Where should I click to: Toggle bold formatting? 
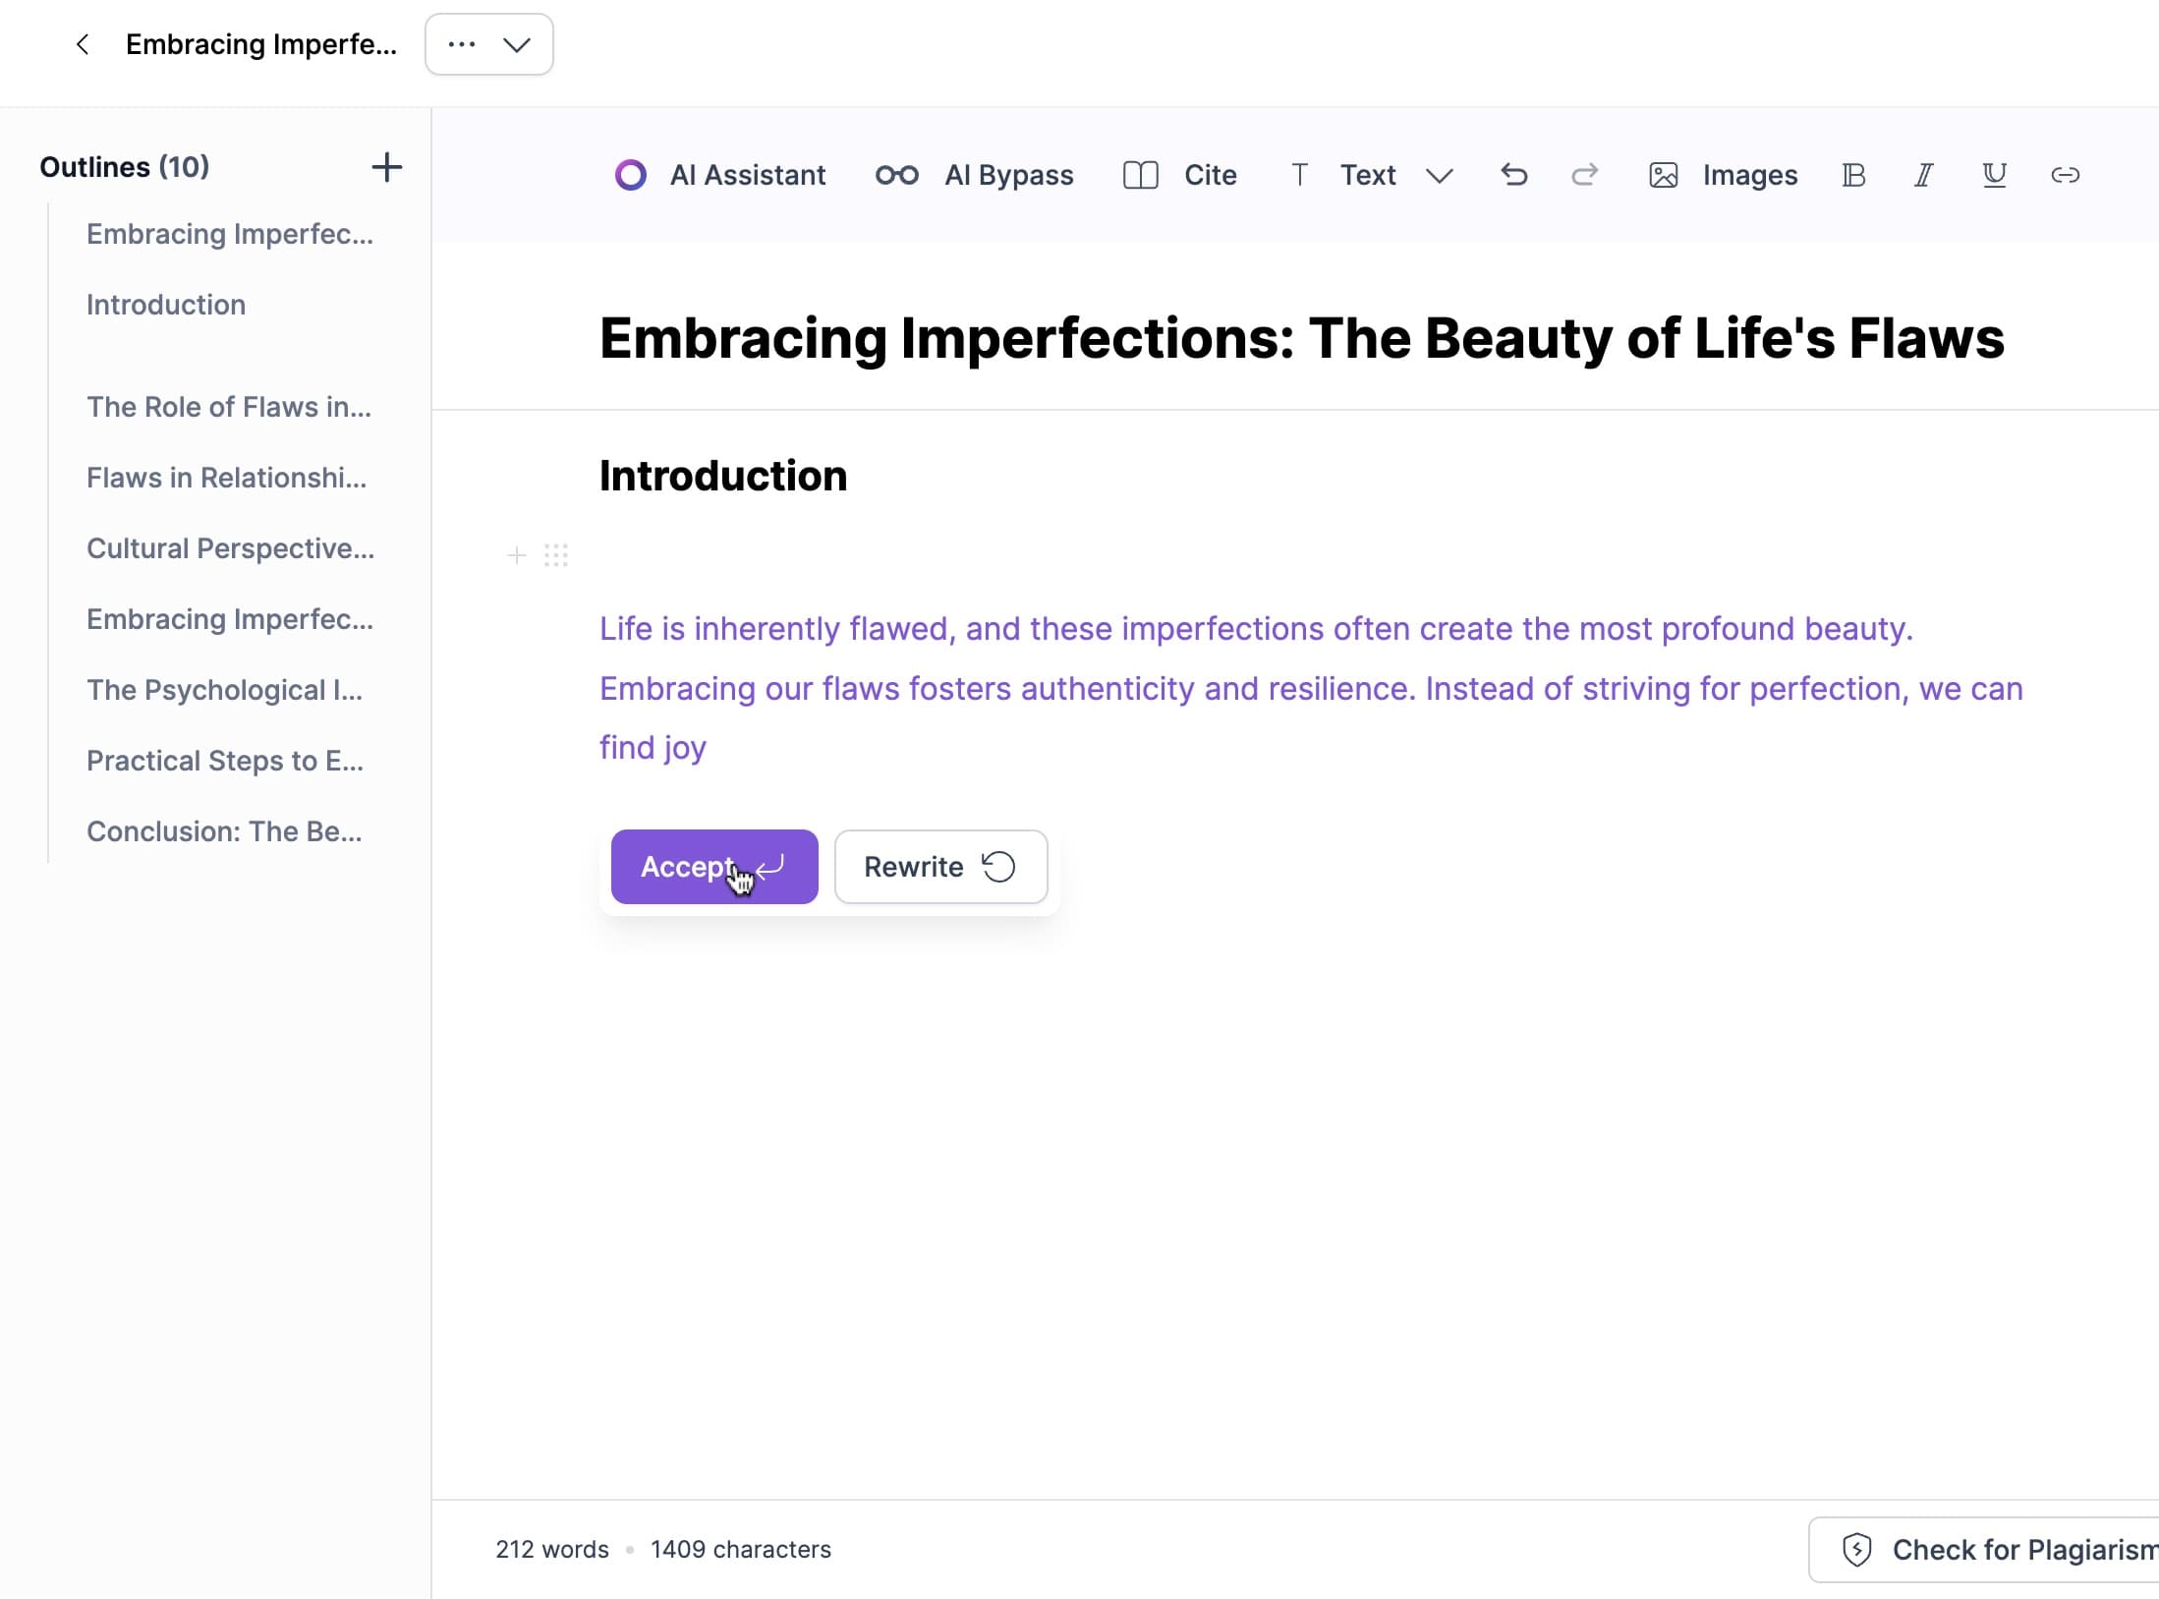click(1853, 175)
